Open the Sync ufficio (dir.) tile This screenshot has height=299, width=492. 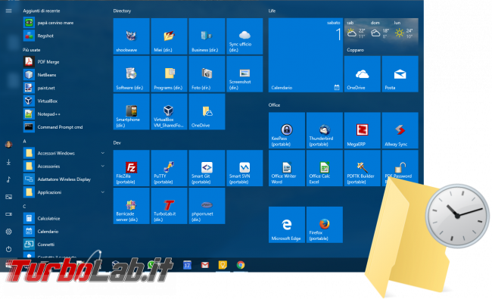click(x=244, y=36)
